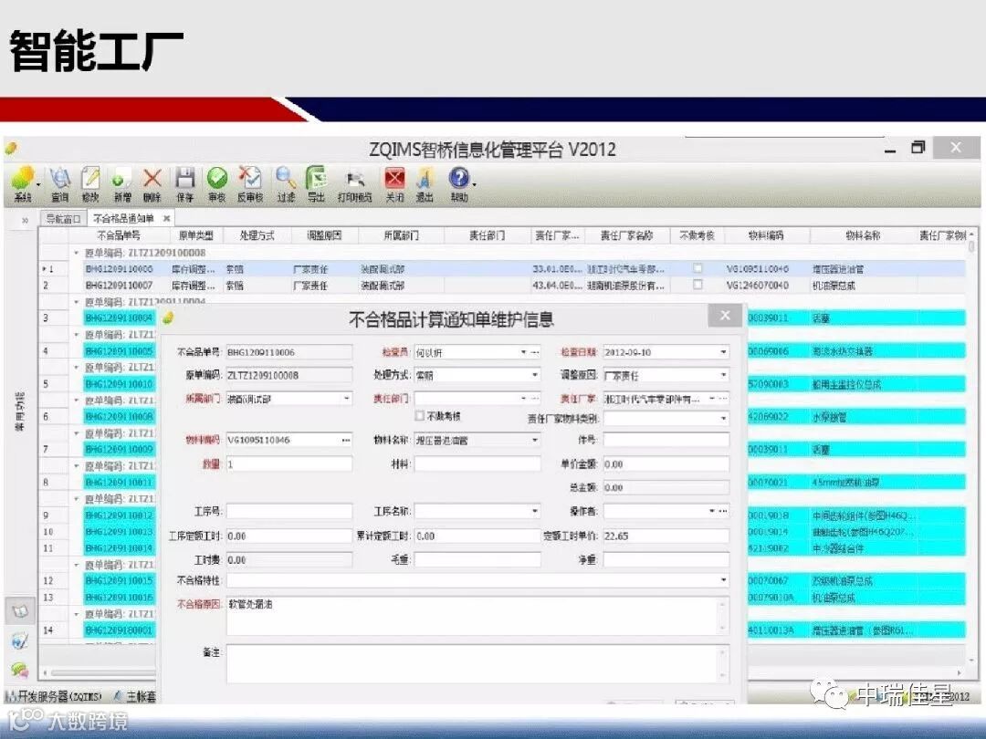The height and width of the screenshot is (739, 986).
Task: Click the 反审核 (un-approve) toolbar icon
Action: [x=250, y=183]
